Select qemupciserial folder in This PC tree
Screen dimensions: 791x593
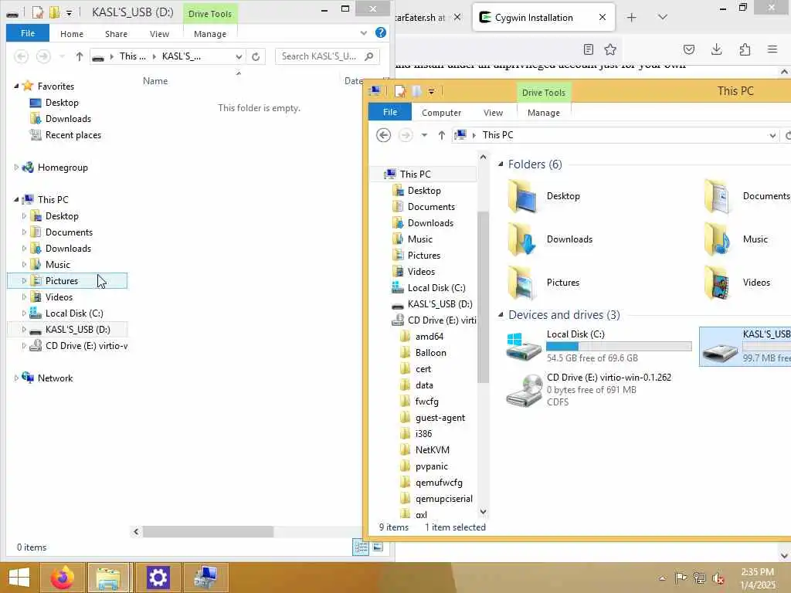444,499
